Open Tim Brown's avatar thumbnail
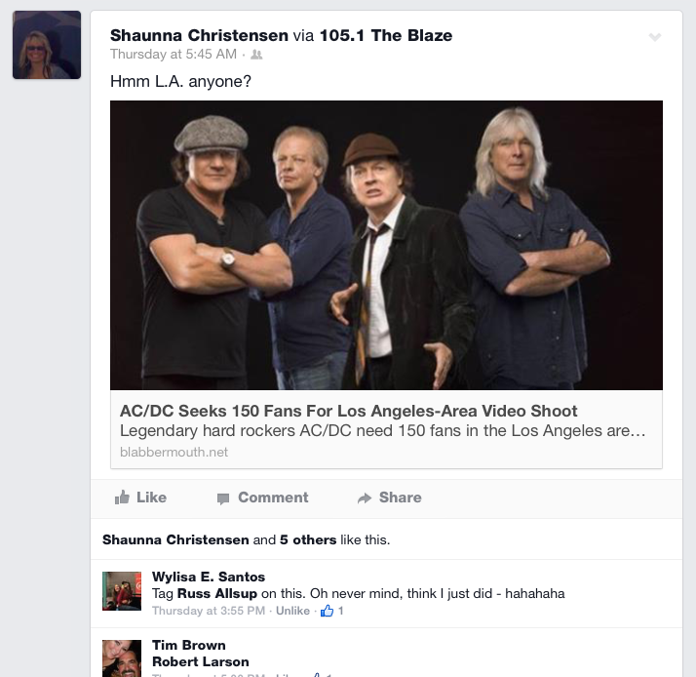696x677 pixels. tap(122, 658)
